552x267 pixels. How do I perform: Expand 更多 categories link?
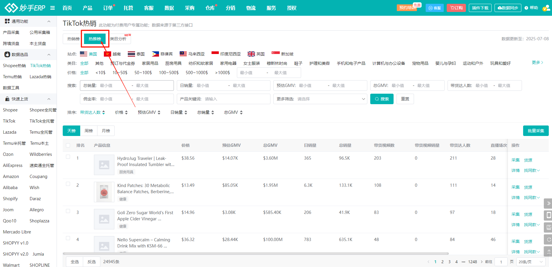[537, 62]
